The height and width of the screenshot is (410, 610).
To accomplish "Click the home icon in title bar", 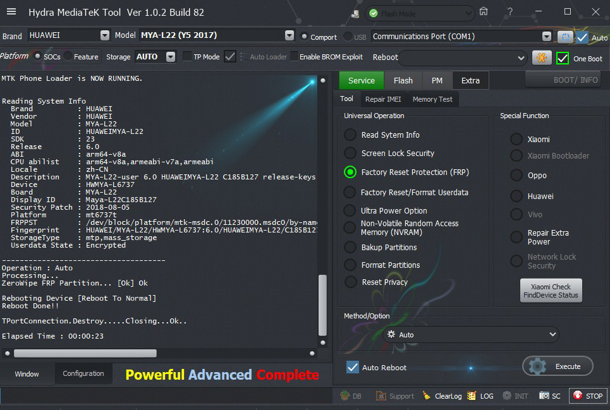I will pos(484,11).
